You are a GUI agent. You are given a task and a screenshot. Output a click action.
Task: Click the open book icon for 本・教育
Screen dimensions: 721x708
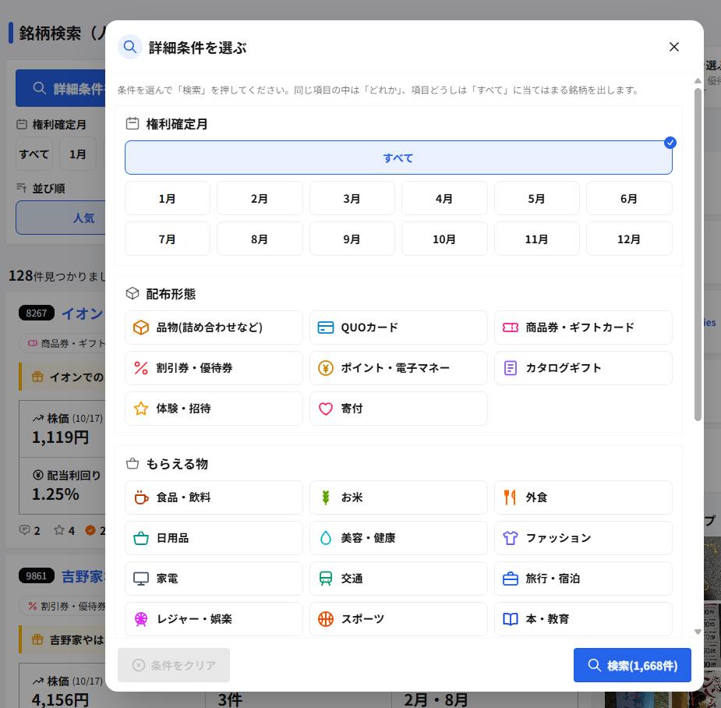(511, 619)
